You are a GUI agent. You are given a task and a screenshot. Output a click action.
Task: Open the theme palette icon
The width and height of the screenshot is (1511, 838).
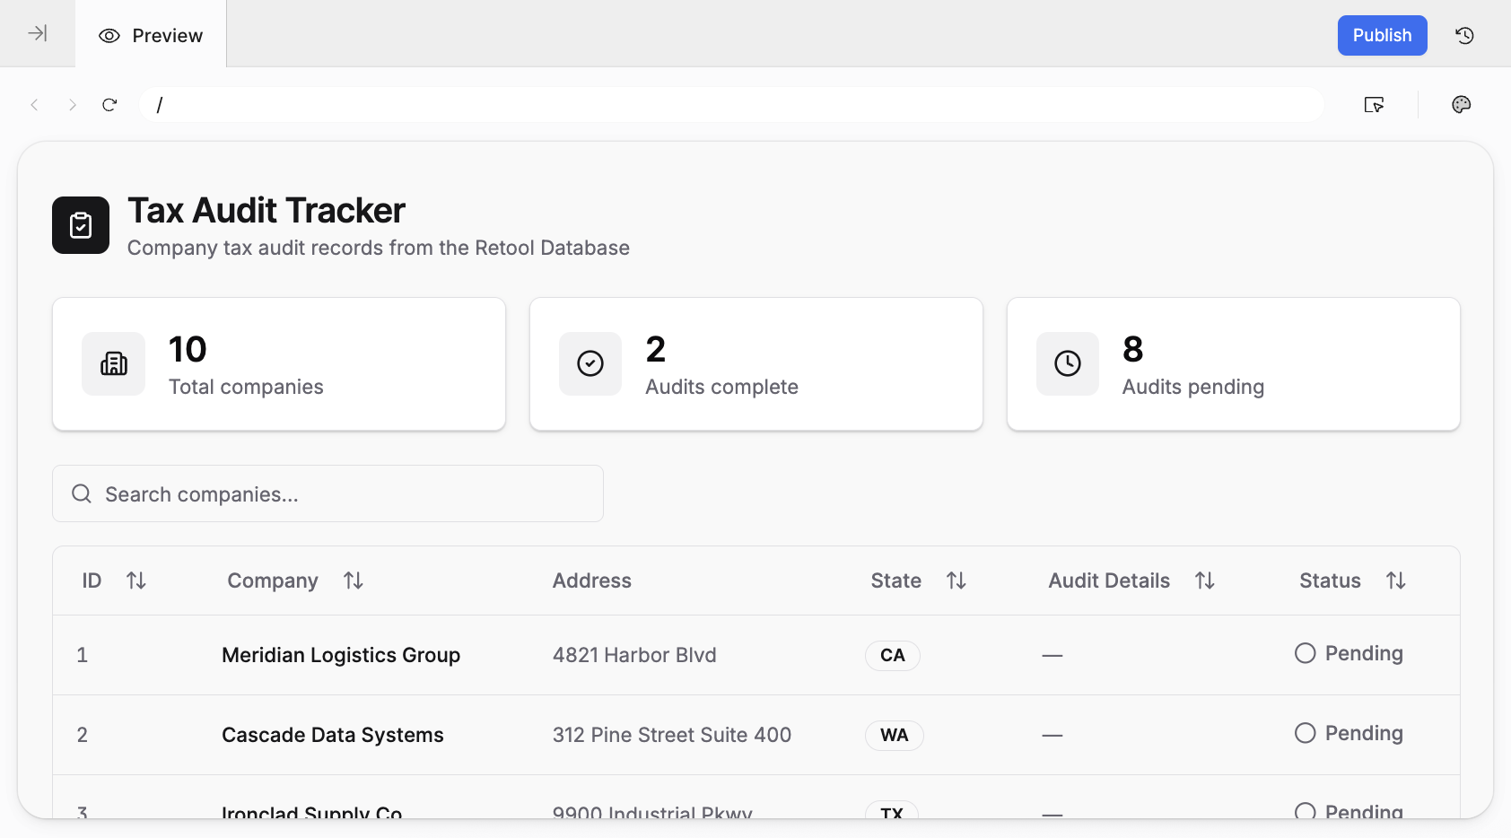pos(1461,105)
